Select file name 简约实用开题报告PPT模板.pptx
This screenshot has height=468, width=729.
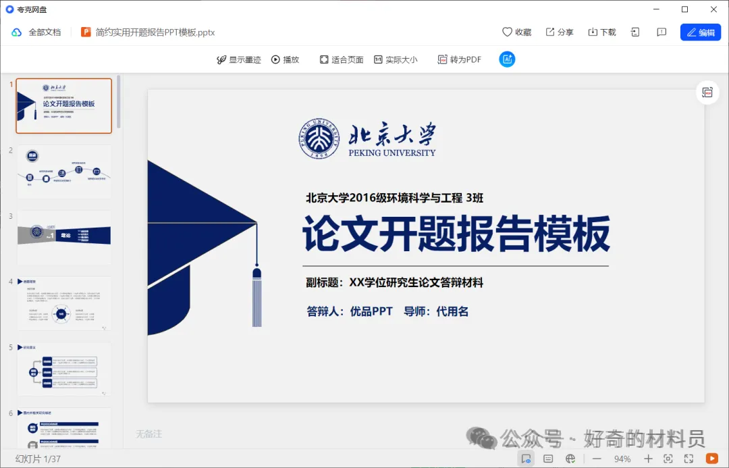(155, 32)
